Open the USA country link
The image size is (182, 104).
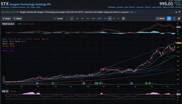click(x=28, y=7)
